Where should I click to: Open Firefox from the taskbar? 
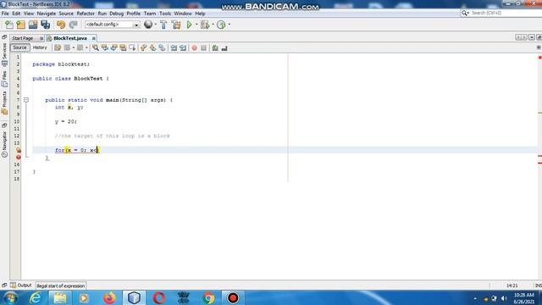click(x=109, y=297)
